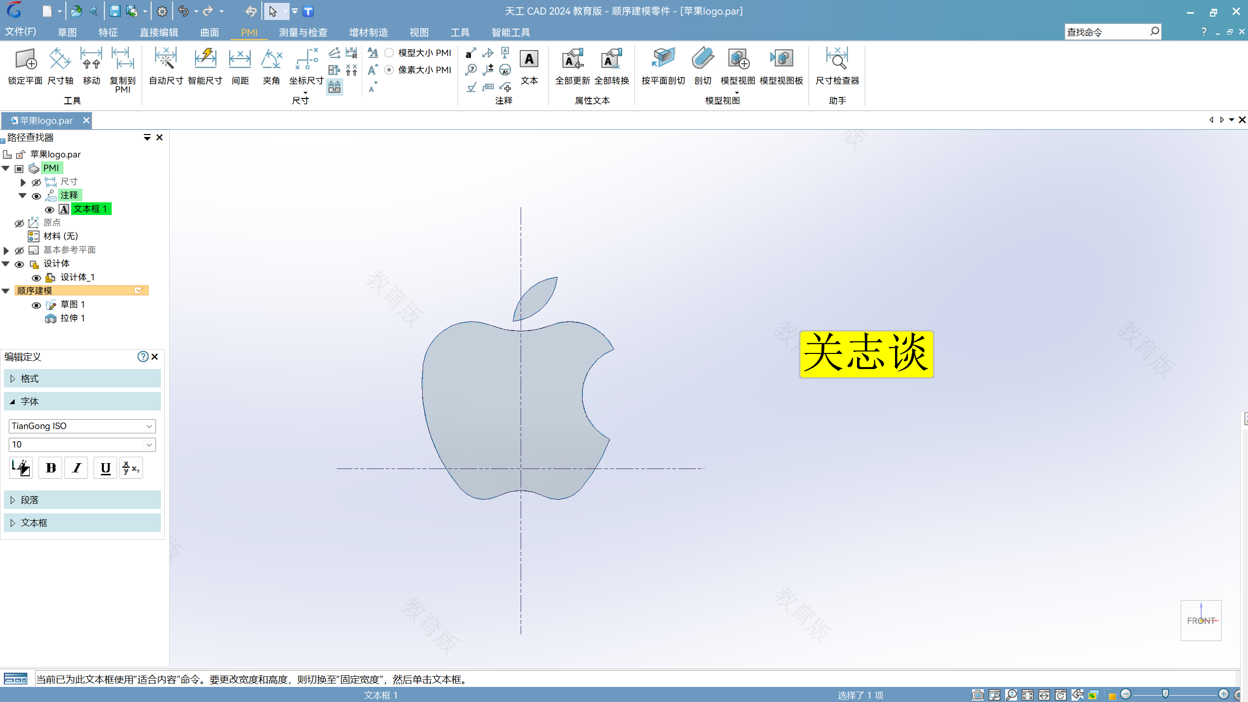Toggle visibility eye of 注释 node
The image size is (1248, 702).
(x=36, y=196)
